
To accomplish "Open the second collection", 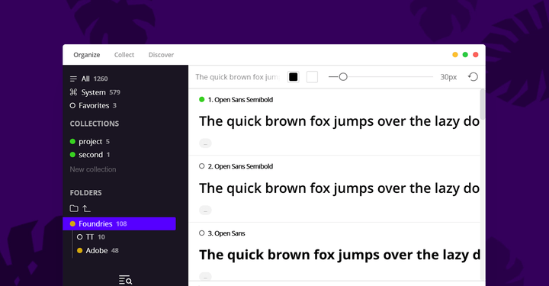I will tap(91, 155).
